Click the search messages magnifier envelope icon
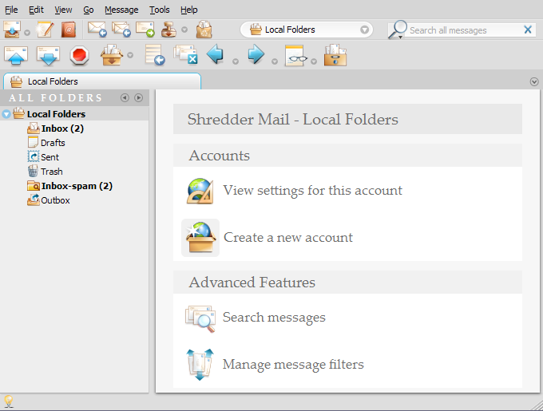The width and height of the screenshot is (543, 411). pos(200,318)
